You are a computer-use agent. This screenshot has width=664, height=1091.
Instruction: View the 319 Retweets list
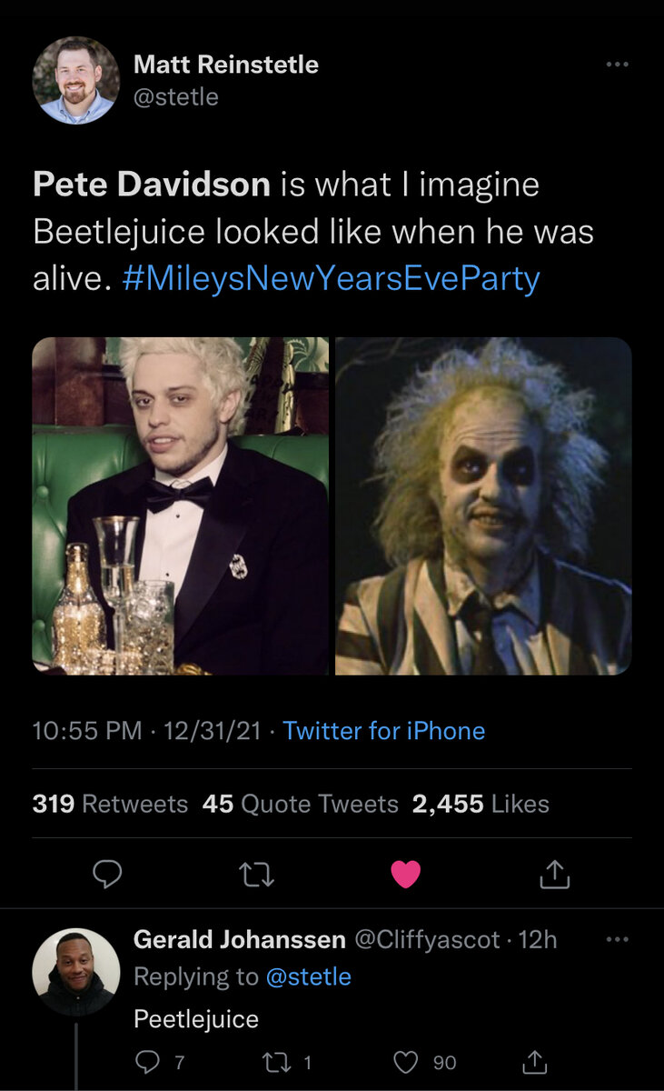pyautogui.click(x=110, y=804)
